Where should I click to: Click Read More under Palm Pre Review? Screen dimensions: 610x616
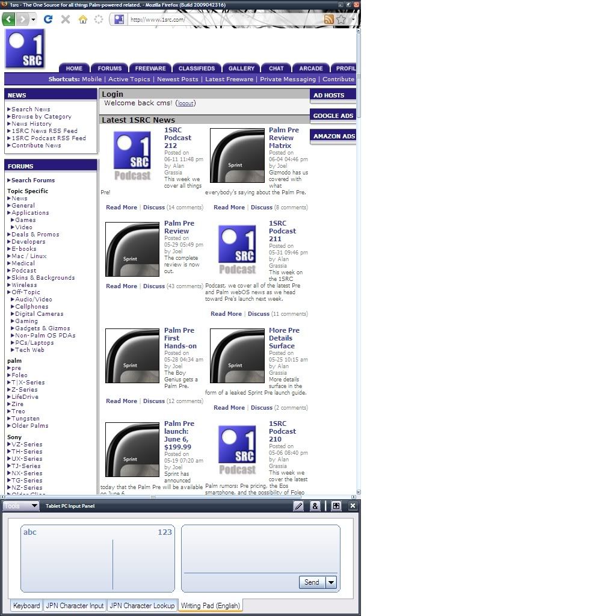tap(122, 286)
